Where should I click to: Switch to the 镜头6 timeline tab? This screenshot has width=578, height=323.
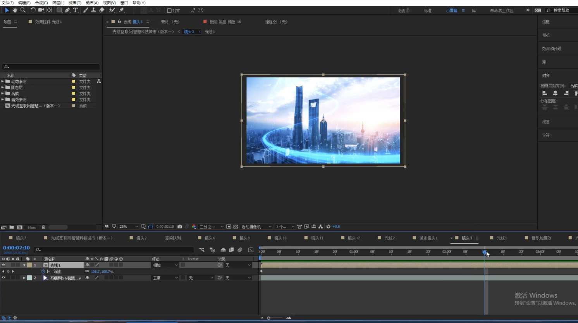[210, 238]
